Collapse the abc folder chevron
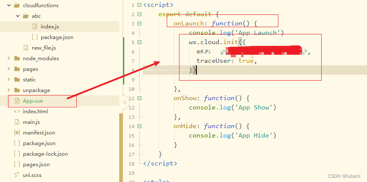The image size is (367, 182). (18, 16)
